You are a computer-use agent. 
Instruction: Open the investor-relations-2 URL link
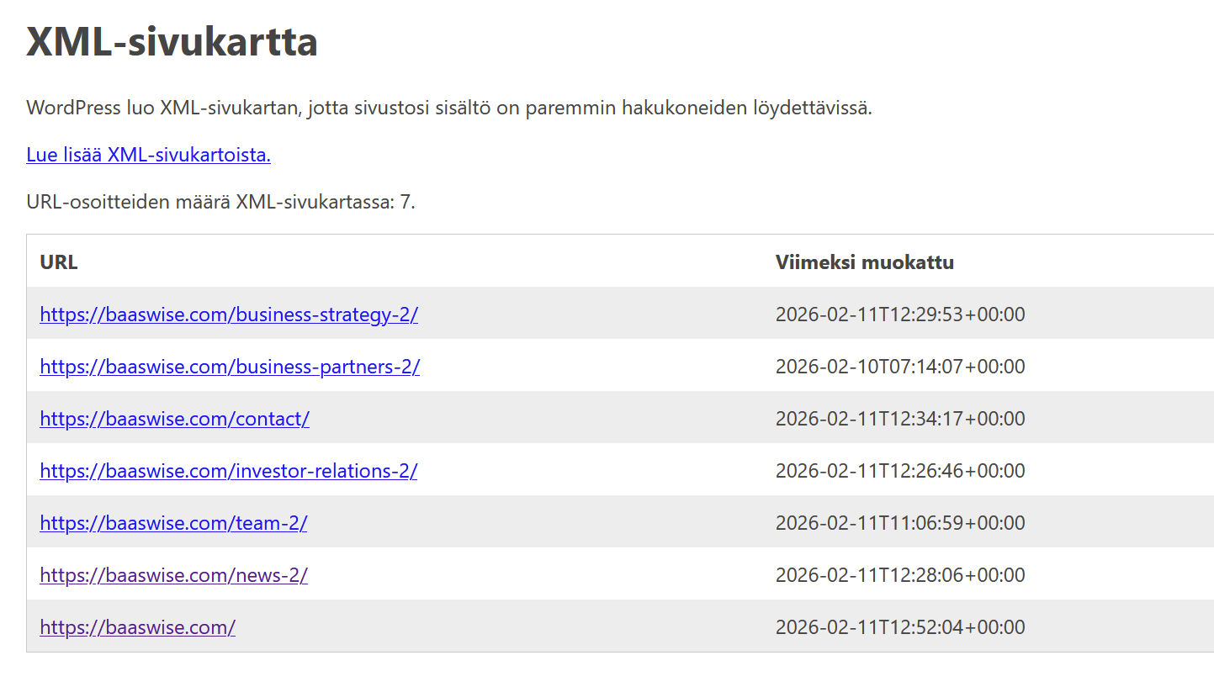pyautogui.click(x=228, y=471)
